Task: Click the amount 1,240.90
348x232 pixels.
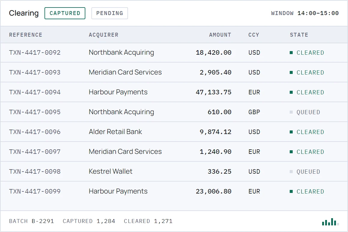Action: 215,152
